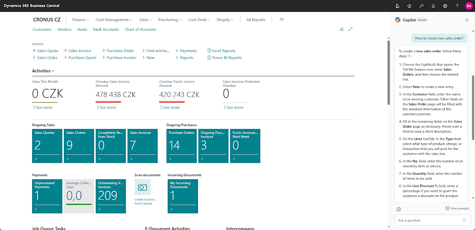Open the notifications bell

[x=433, y=6]
